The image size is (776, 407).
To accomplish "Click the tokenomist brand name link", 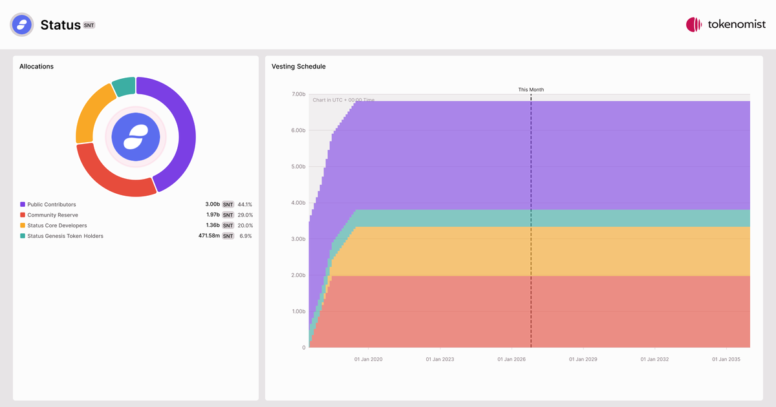I will click(737, 25).
